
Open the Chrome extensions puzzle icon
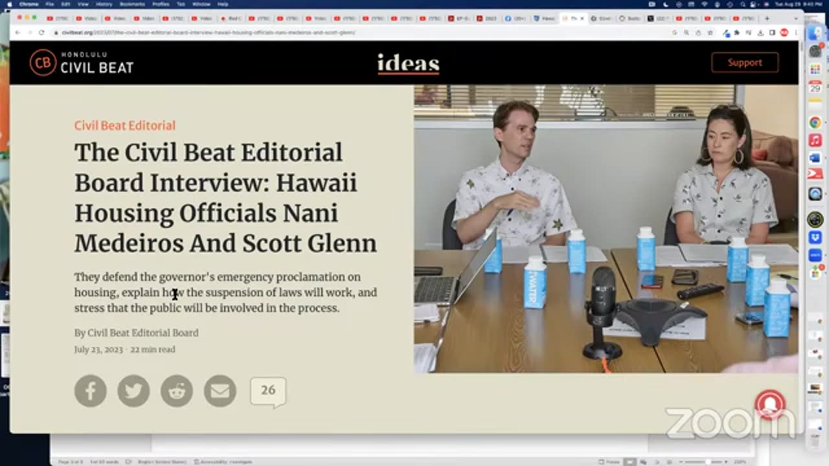tap(737, 32)
